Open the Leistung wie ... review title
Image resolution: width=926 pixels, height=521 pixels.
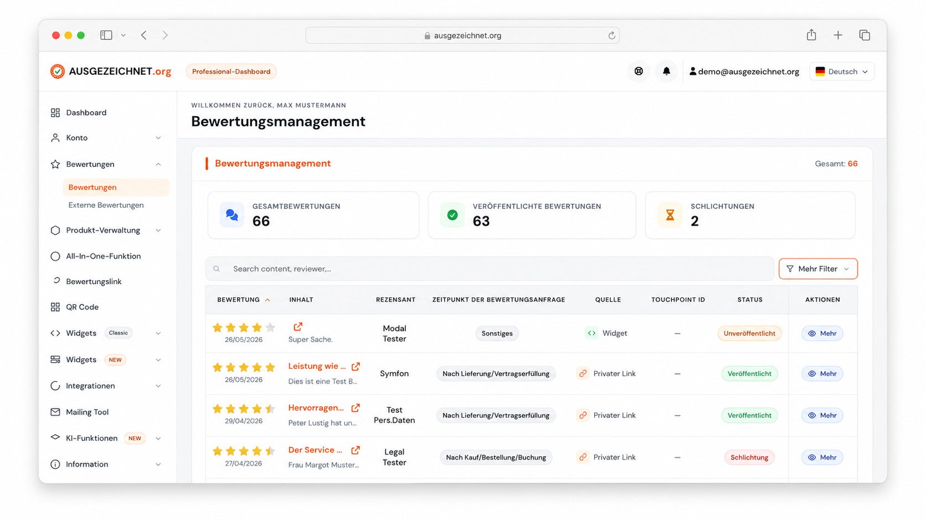click(317, 367)
